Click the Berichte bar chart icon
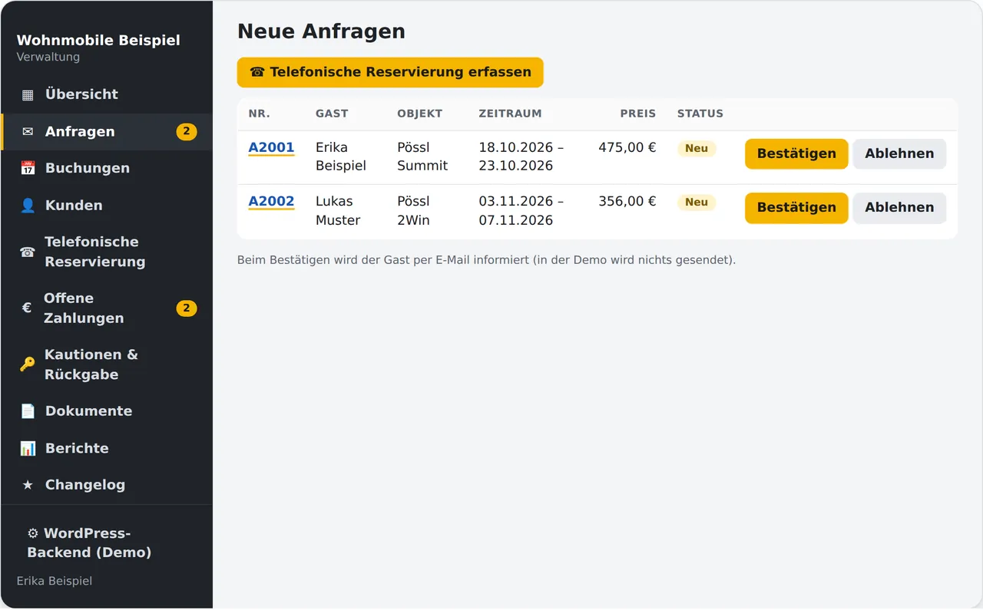Screen dimensions: 983x610 pos(28,448)
